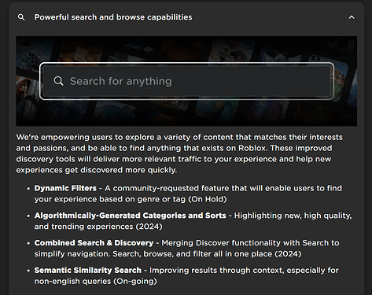Focus the 'Search for anything' field

click(186, 81)
